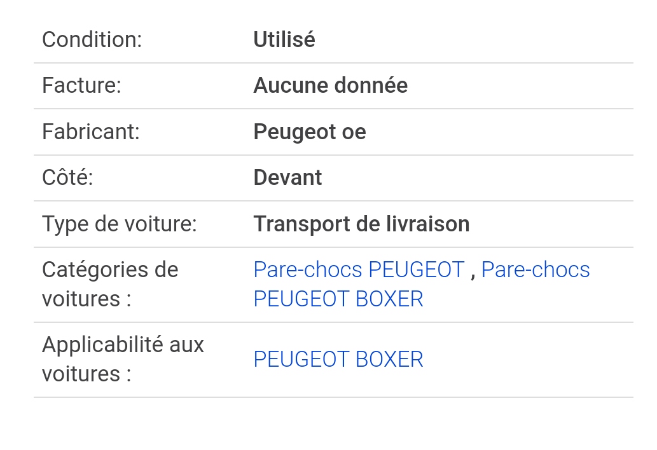Click the word BOXER in the applicability link

click(389, 360)
